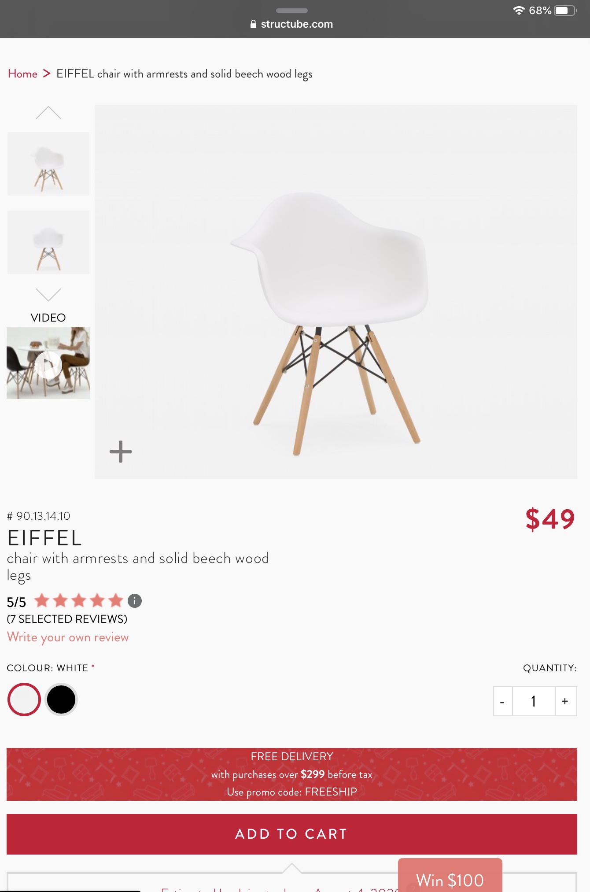Click the 7 selected reviews text
Viewport: 590px width, 892px height.
pyautogui.click(x=67, y=619)
